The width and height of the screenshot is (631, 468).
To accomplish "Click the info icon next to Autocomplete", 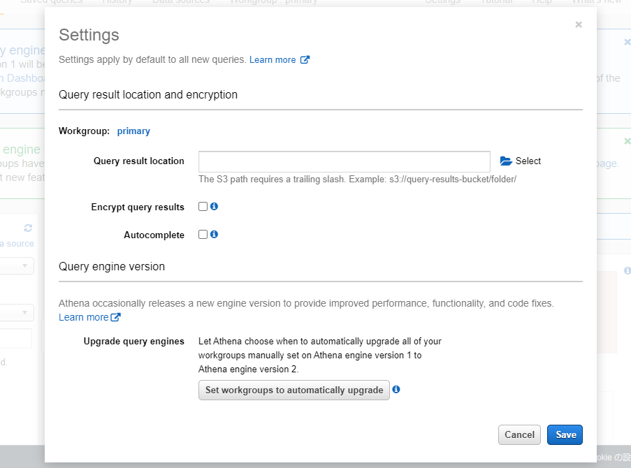I will coord(215,235).
